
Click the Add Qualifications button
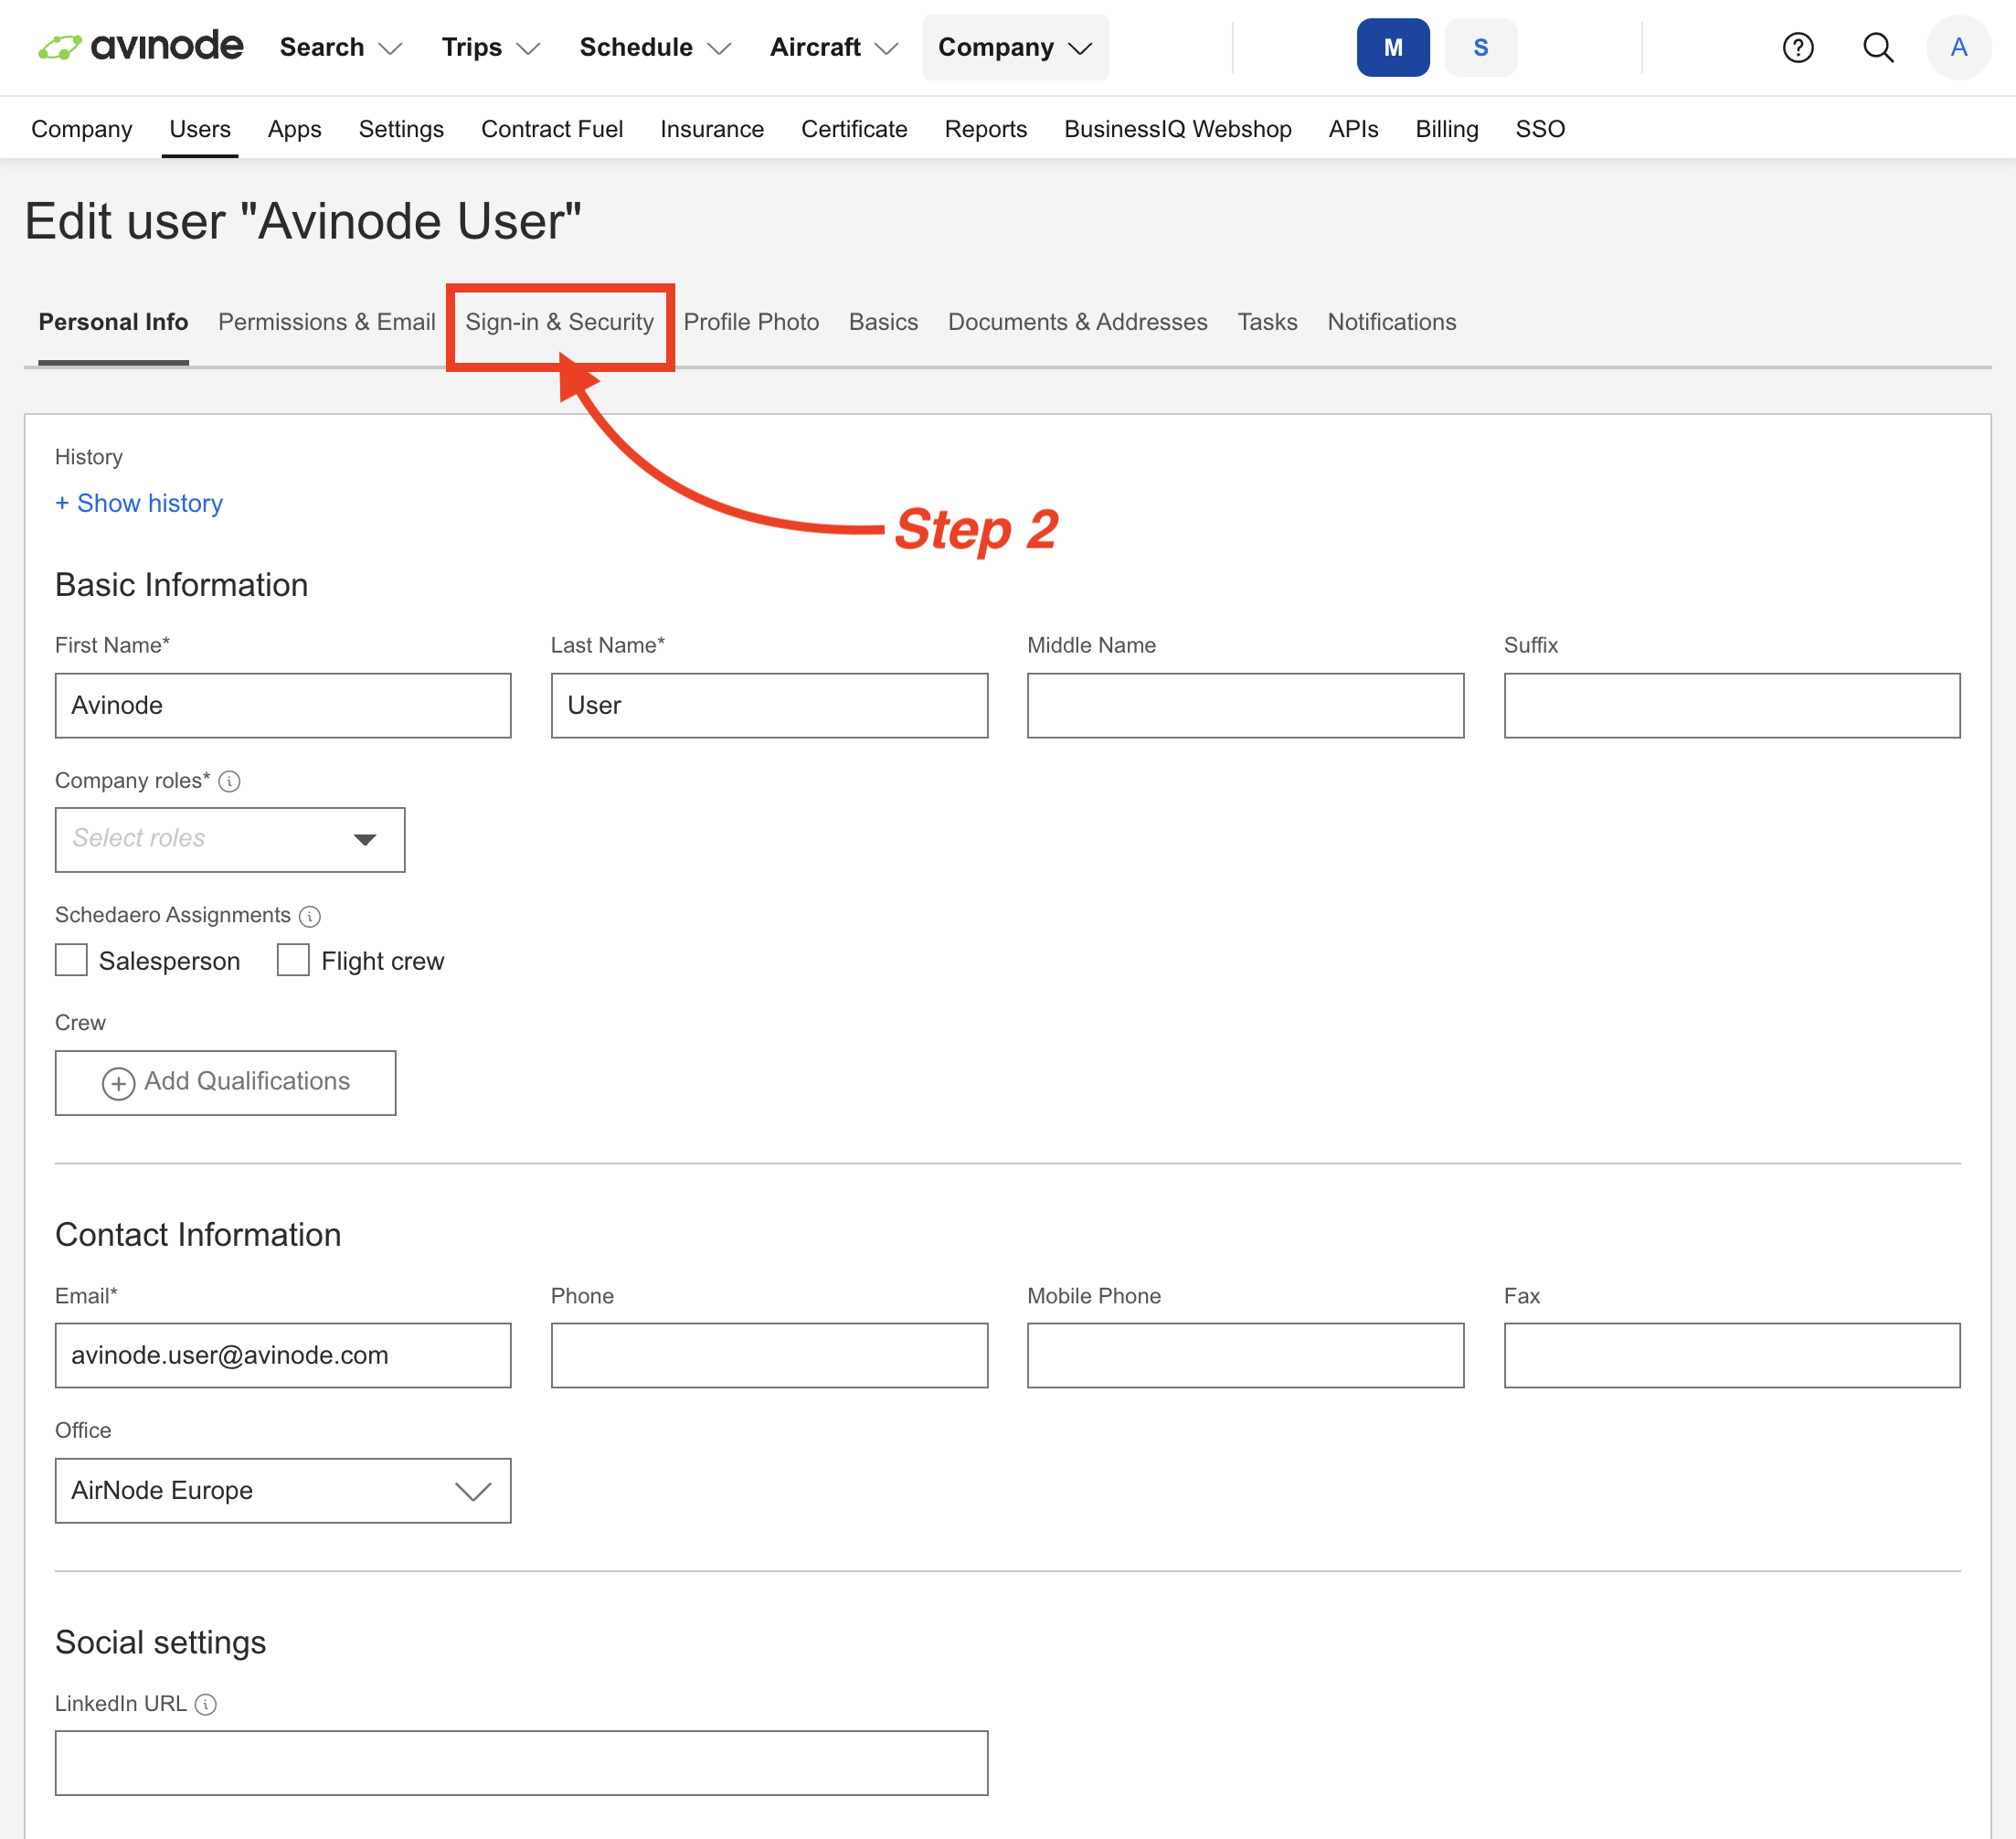[x=225, y=1082]
